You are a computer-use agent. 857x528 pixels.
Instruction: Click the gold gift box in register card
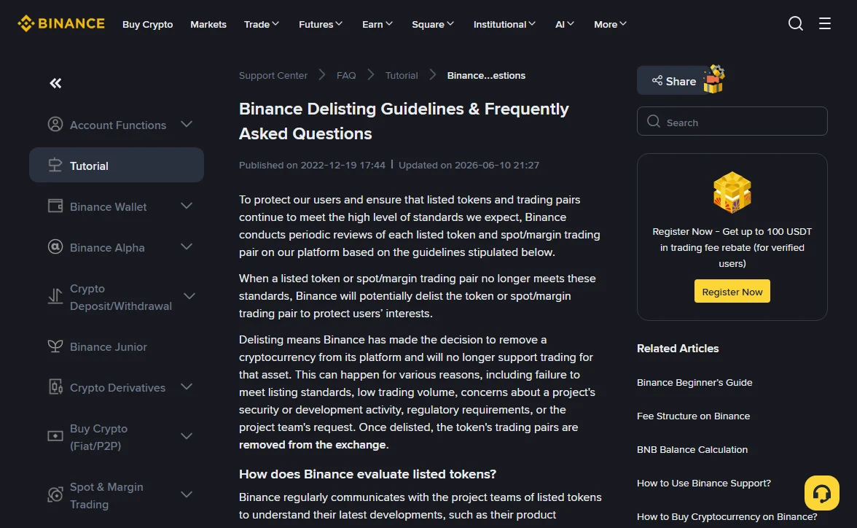point(732,192)
